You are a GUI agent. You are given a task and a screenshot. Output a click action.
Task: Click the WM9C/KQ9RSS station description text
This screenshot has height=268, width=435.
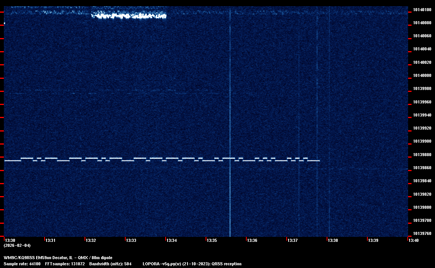pos(58,258)
